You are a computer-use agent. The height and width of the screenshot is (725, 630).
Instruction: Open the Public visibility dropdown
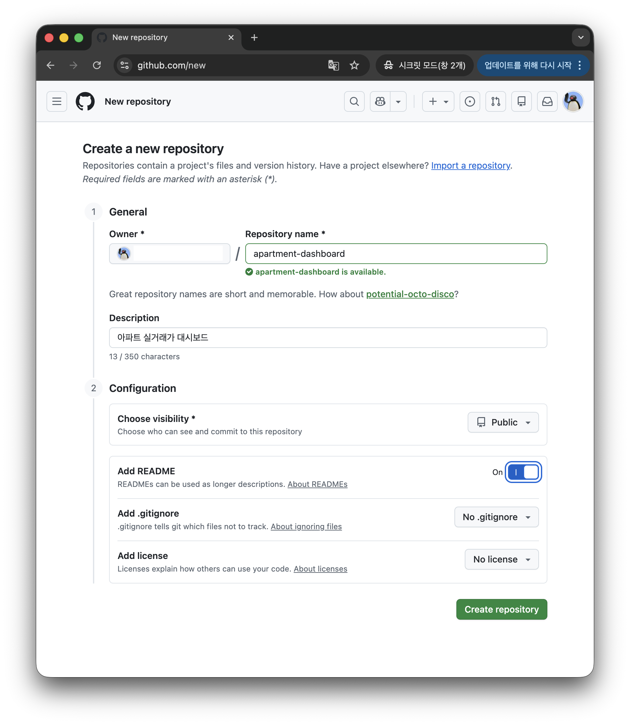click(x=503, y=422)
